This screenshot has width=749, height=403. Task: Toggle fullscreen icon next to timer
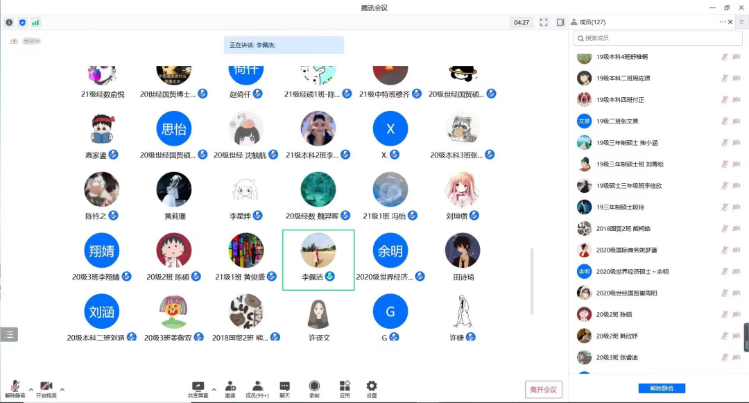pos(544,22)
